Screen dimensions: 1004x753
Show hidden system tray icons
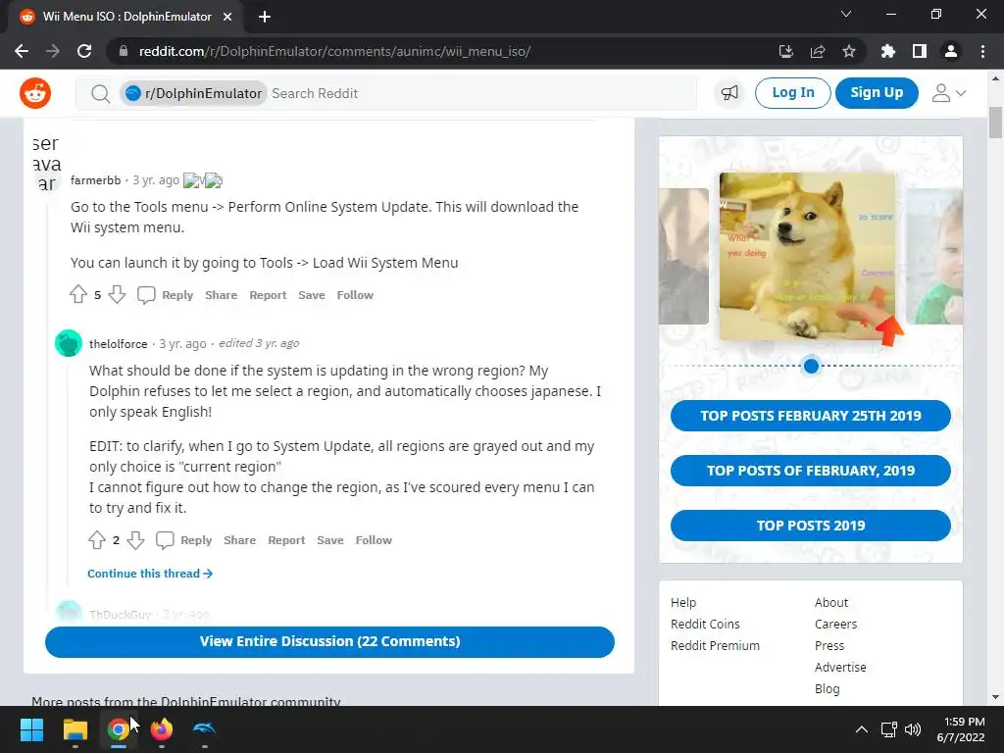click(x=862, y=729)
